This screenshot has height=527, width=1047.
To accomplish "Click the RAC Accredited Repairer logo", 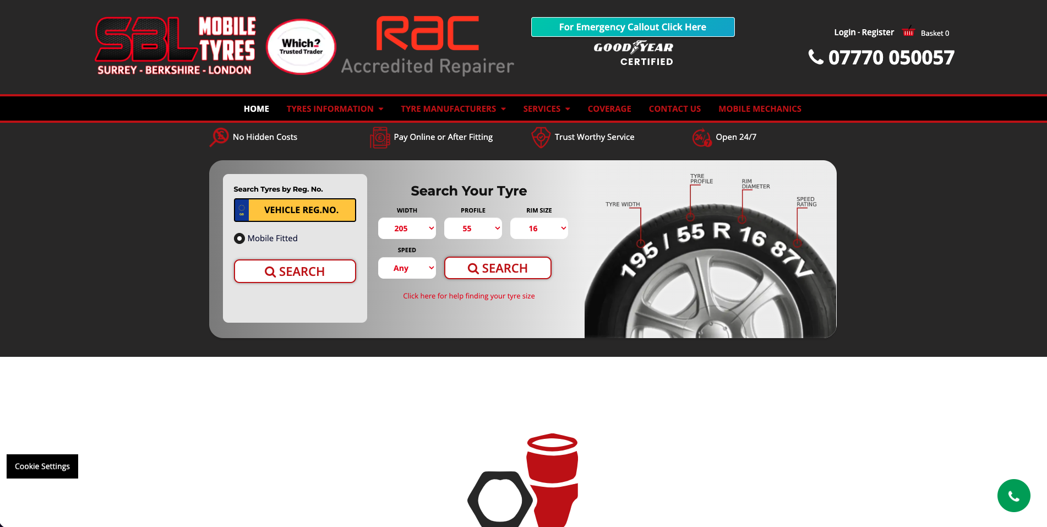I will 428,46.
